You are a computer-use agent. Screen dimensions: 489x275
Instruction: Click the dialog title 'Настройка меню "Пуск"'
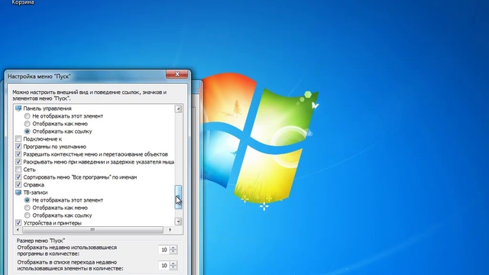tap(39, 76)
